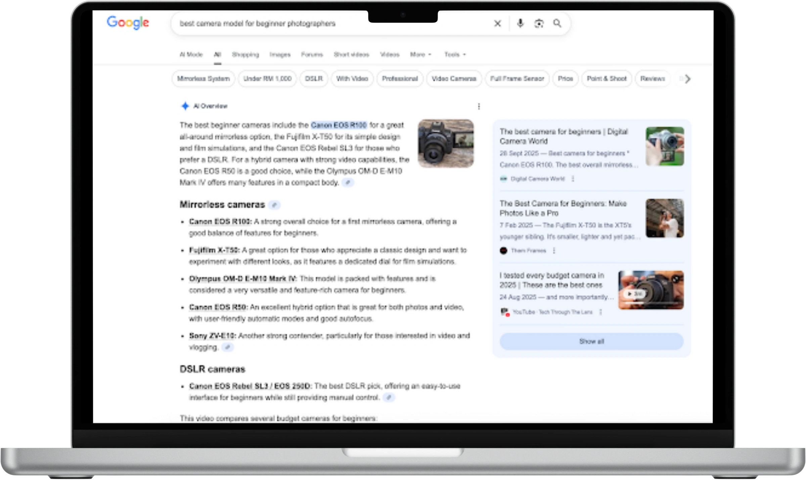Start voice search with microphone icon

[520, 23]
